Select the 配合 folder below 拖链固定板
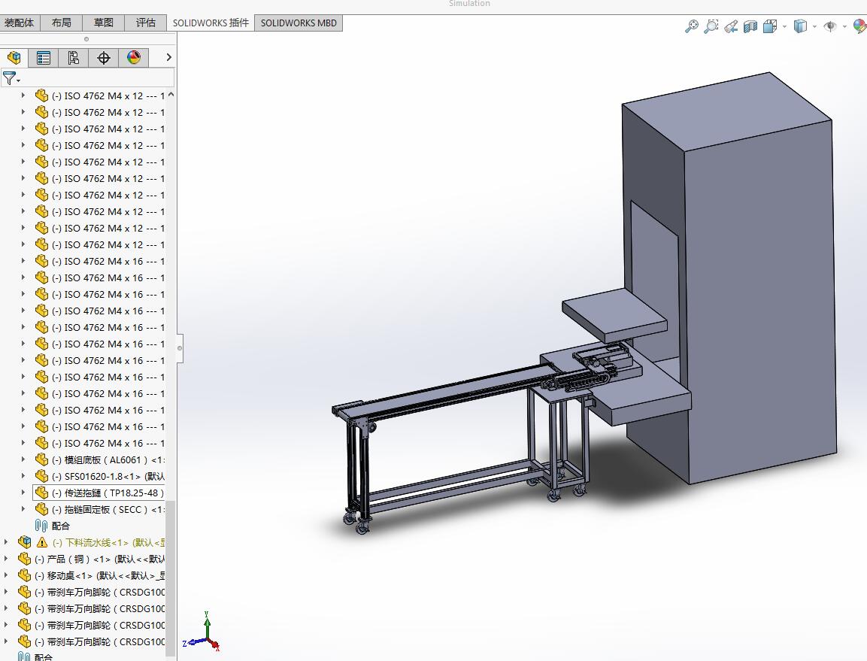The image size is (867, 661). click(53, 526)
